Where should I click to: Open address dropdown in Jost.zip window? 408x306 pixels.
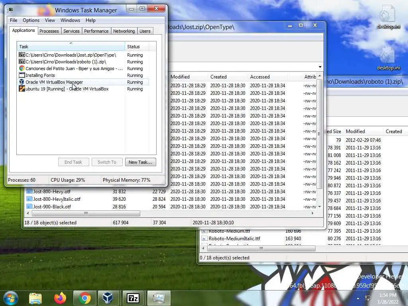(320, 67)
